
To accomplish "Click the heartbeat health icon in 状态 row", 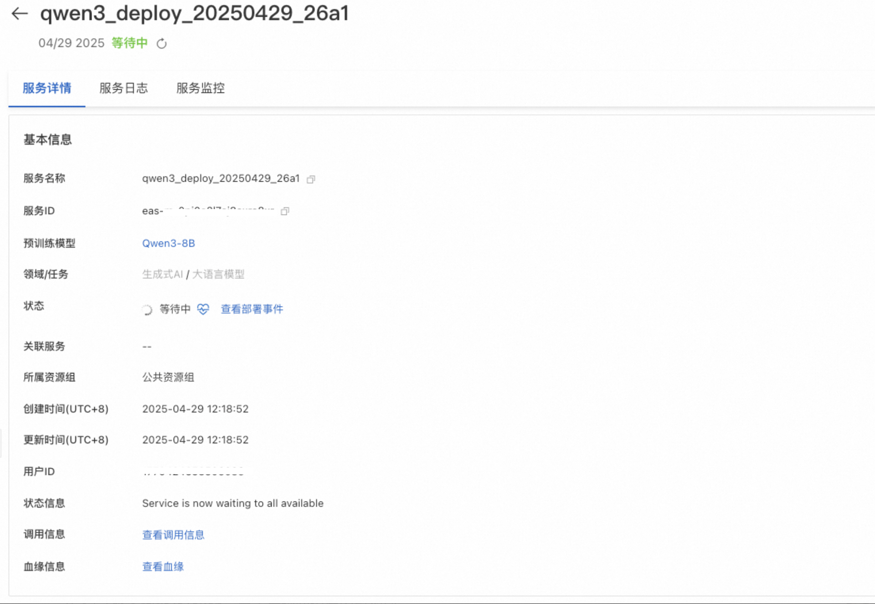I will pyautogui.click(x=203, y=309).
